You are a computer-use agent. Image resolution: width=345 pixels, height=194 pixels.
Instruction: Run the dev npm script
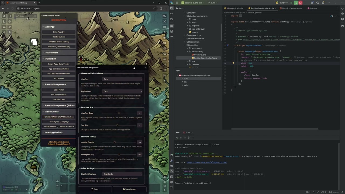click(x=185, y=82)
